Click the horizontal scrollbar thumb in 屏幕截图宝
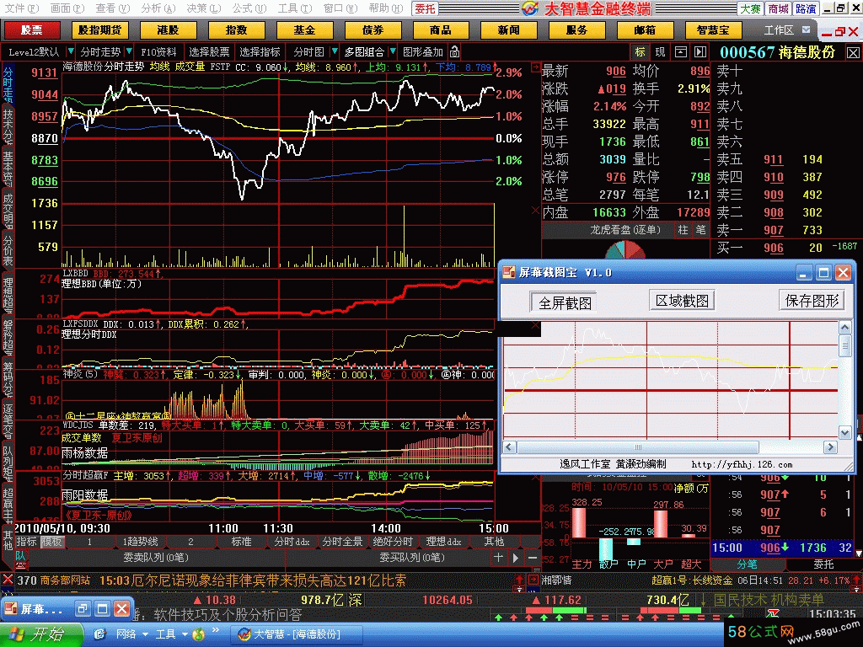This screenshot has width=863, height=647. pyautogui.click(x=637, y=447)
